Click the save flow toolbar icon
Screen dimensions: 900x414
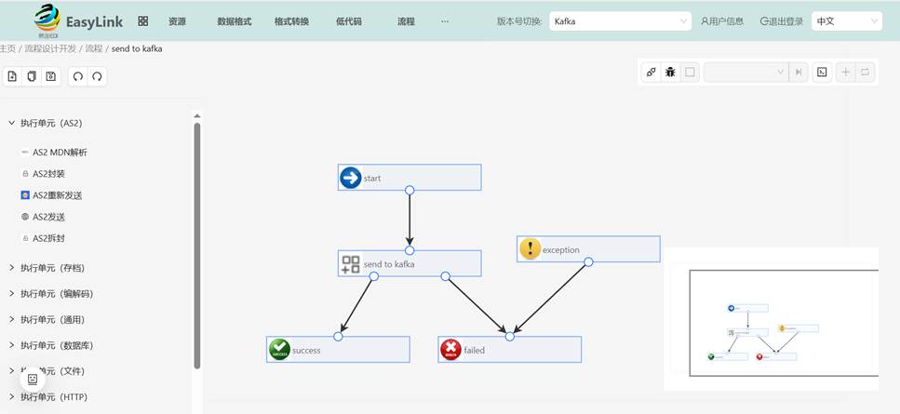pos(50,76)
